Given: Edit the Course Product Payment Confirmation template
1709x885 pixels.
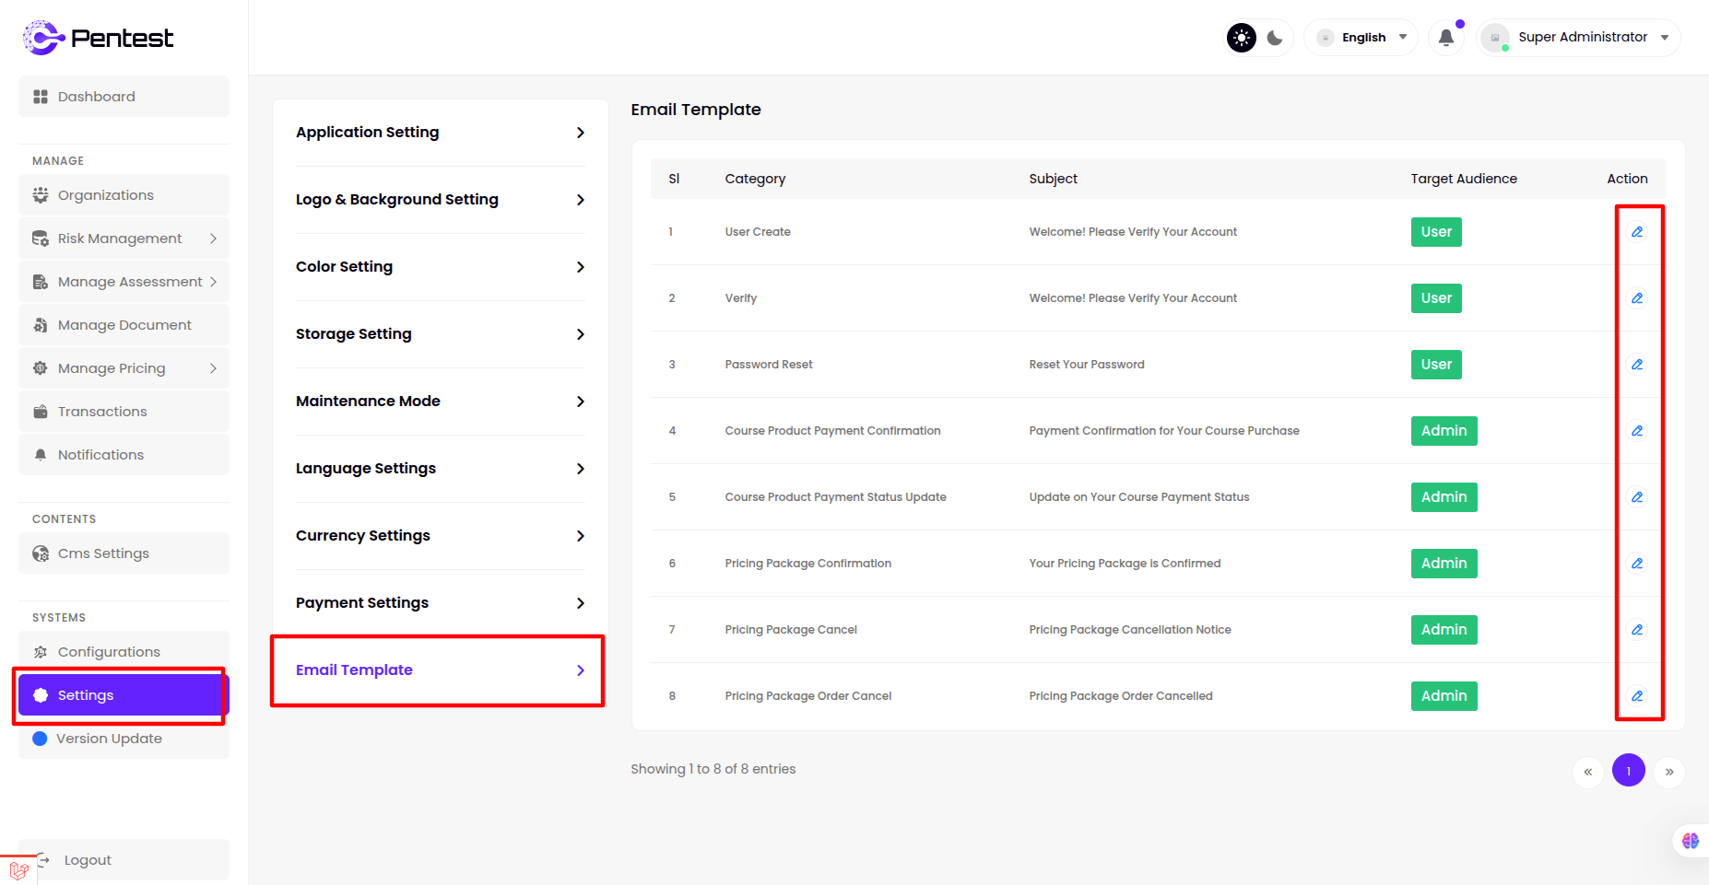Looking at the screenshot, I should click(x=1637, y=431).
